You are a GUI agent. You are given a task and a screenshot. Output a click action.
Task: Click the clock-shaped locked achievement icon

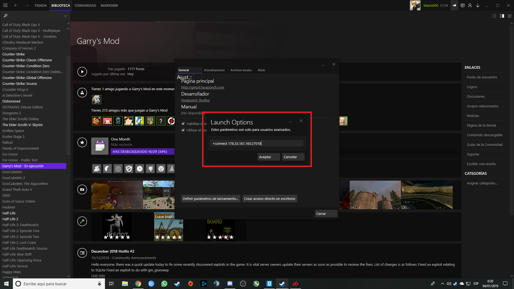(x=139, y=169)
